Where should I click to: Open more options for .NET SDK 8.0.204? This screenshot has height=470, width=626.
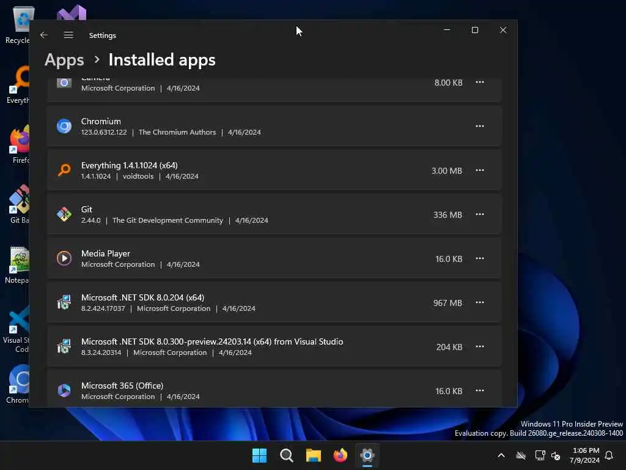coord(479,302)
